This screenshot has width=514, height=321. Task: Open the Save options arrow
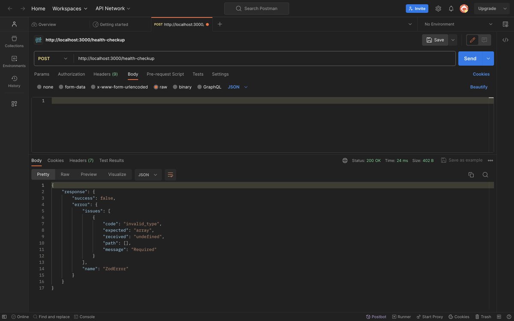[453, 40]
